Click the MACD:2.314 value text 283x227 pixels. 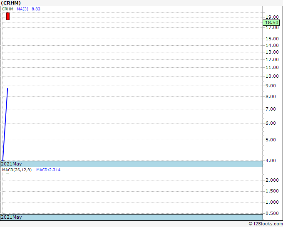point(48,170)
